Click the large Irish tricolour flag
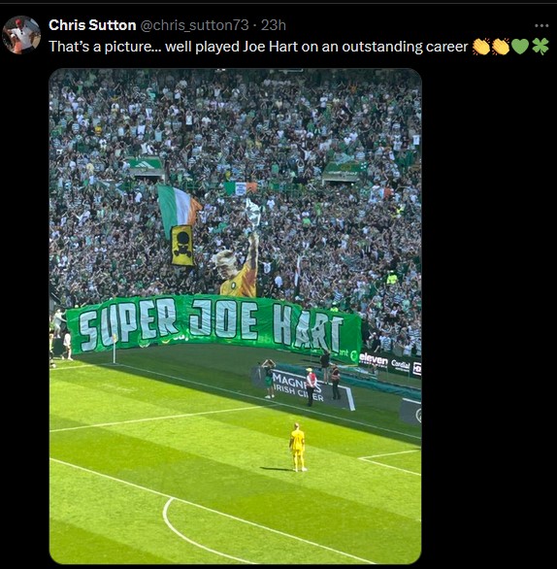557x569 pixels. pyautogui.click(x=179, y=208)
